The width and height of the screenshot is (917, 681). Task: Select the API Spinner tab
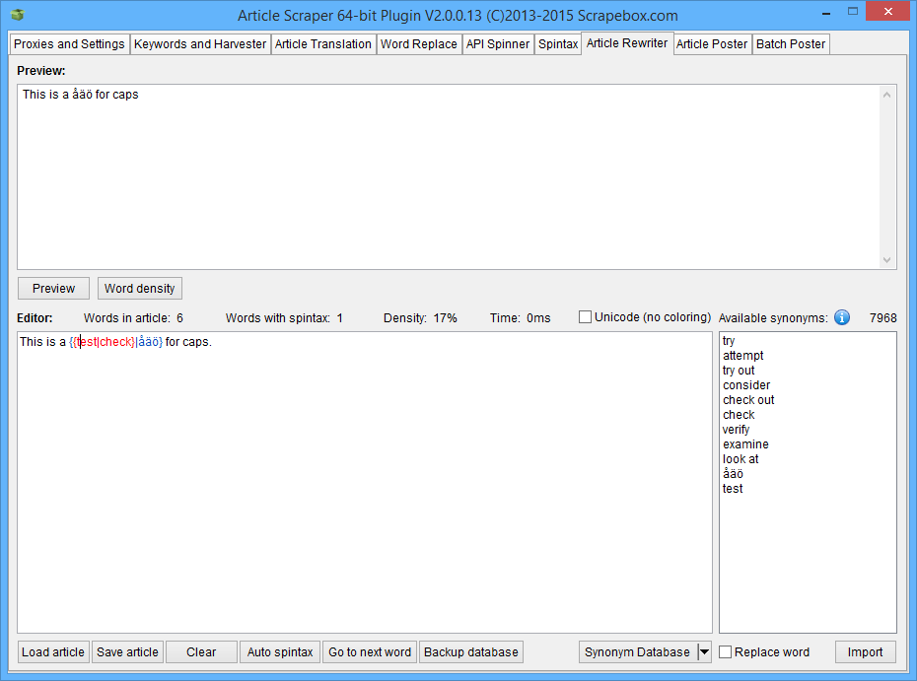pyautogui.click(x=498, y=43)
